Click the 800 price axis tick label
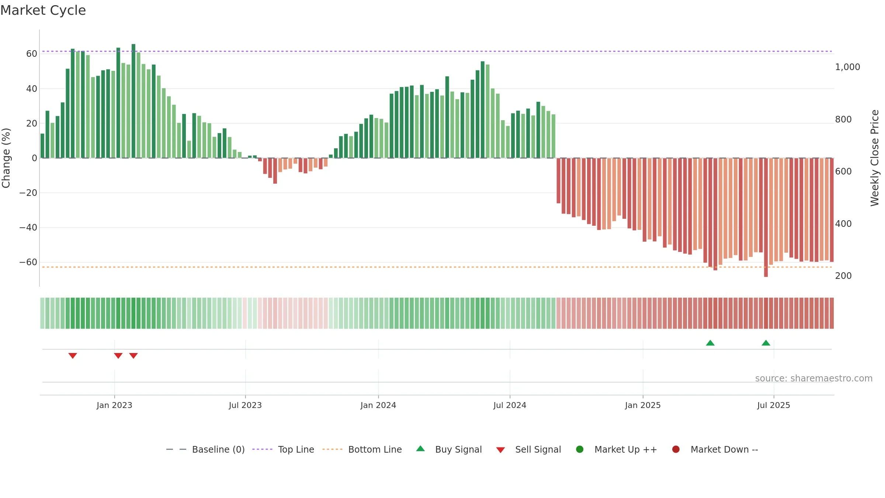 click(x=843, y=120)
